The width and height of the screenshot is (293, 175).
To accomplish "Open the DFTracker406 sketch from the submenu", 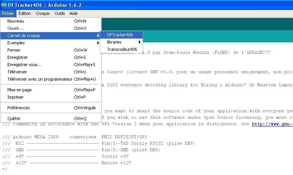I will pos(122,35).
